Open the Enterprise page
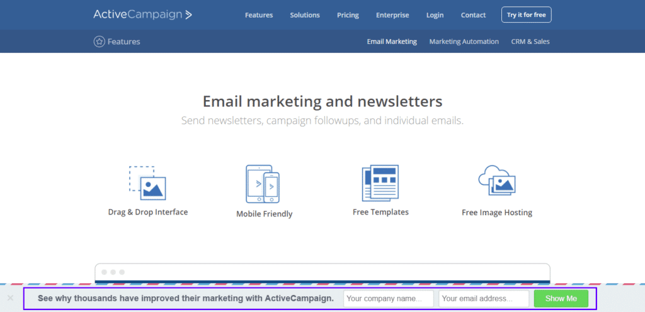Viewport: 645px width, 312px height. [x=392, y=15]
